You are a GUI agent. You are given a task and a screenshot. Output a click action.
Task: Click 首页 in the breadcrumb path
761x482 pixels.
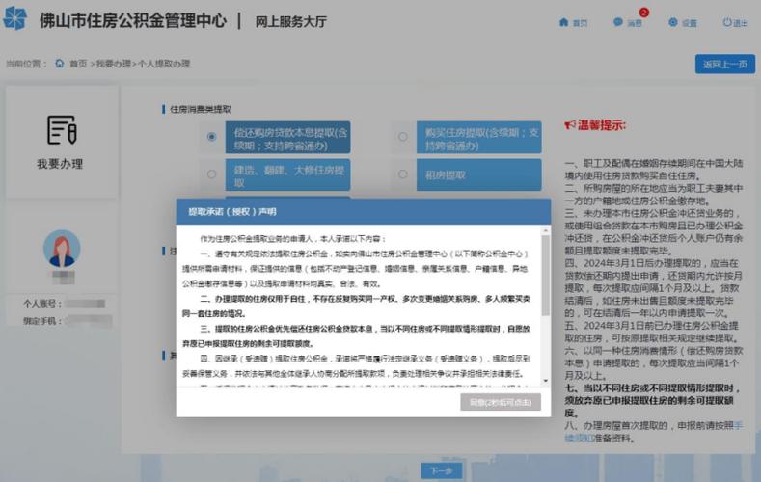(x=78, y=64)
